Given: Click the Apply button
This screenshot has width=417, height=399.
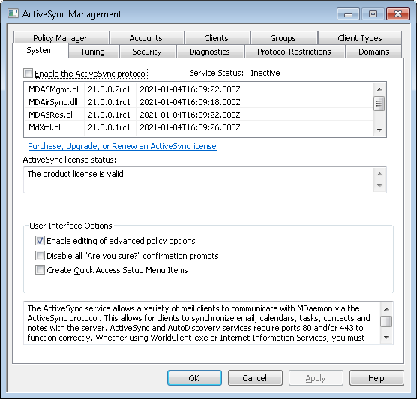Looking at the screenshot, I should [316, 378].
